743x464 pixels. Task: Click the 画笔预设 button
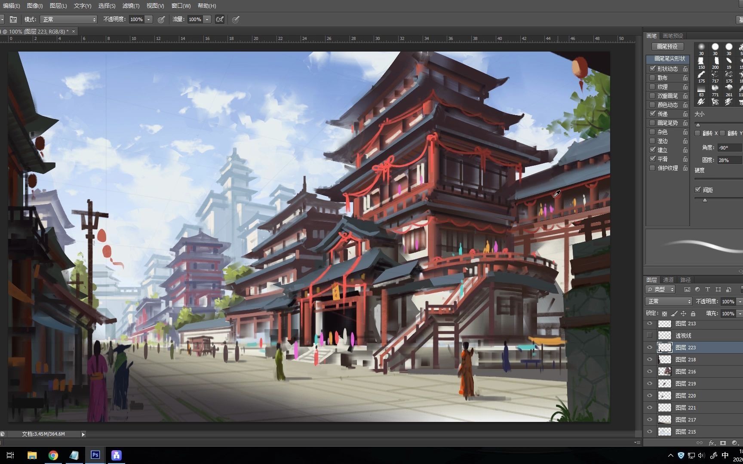click(667, 46)
